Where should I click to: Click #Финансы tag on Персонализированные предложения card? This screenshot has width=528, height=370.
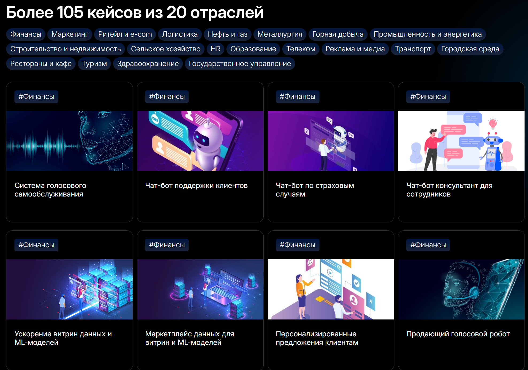(x=298, y=245)
